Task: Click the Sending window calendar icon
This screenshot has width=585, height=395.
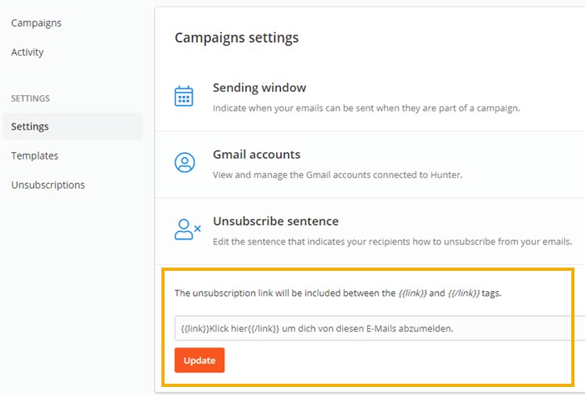Action: click(184, 96)
